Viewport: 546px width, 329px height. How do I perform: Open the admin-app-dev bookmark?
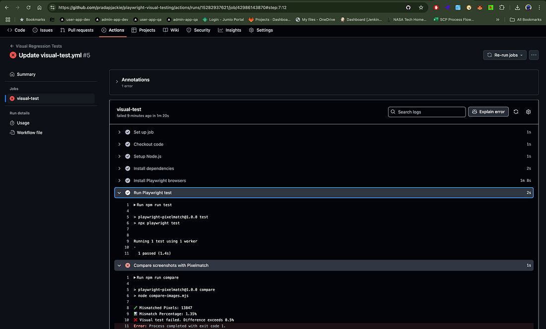click(111, 19)
